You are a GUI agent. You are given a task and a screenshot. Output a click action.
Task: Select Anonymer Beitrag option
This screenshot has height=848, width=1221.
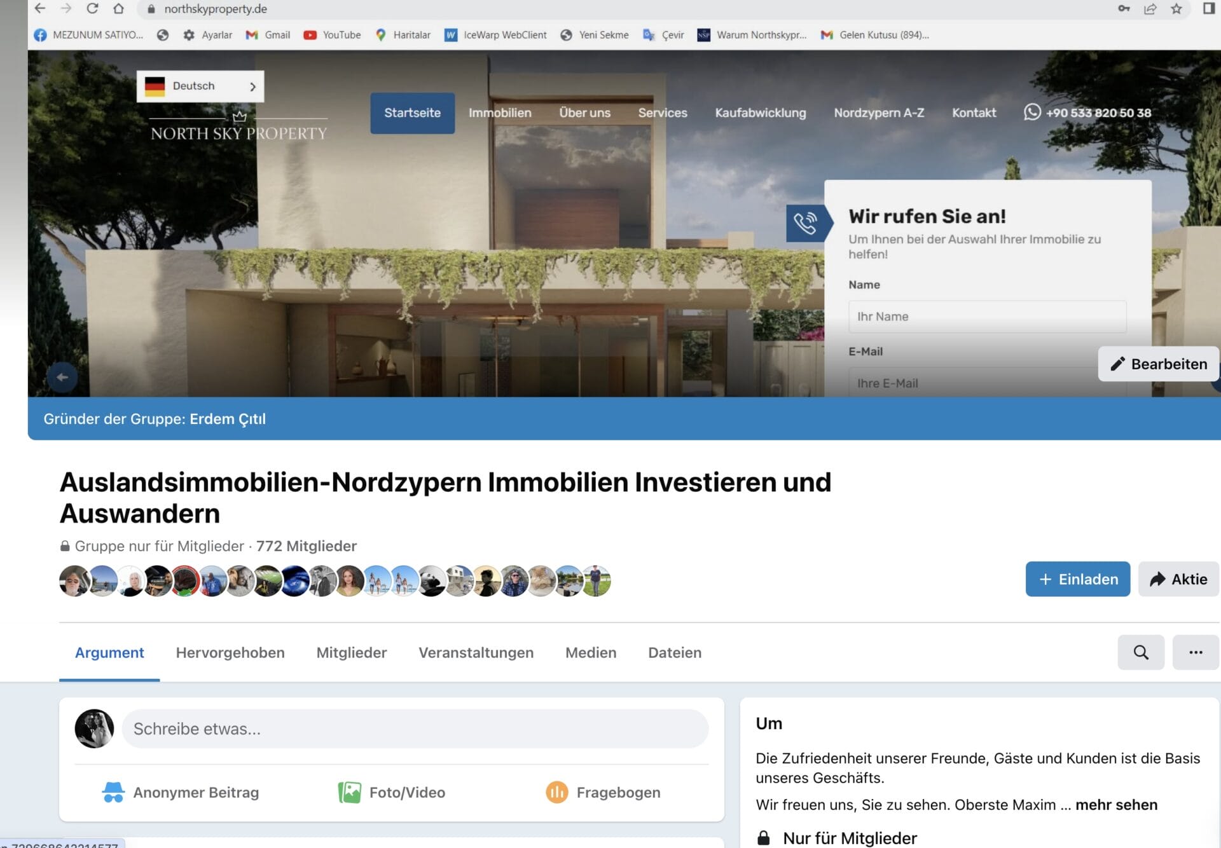click(181, 792)
